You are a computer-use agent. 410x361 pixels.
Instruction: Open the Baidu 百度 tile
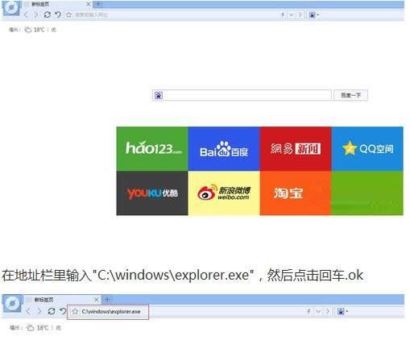tap(224, 148)
